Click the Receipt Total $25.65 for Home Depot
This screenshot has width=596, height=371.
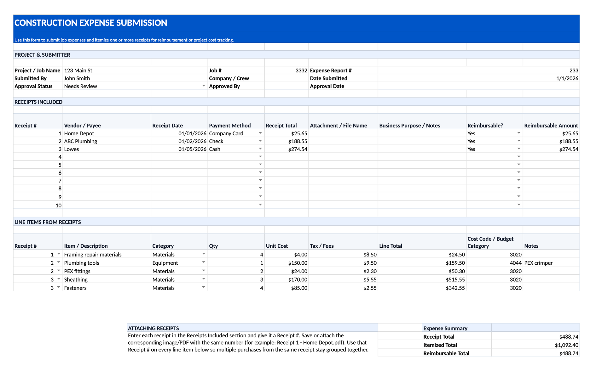(286, 133)
